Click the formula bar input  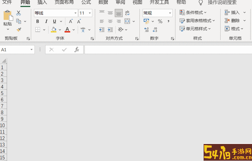[168, 50]
